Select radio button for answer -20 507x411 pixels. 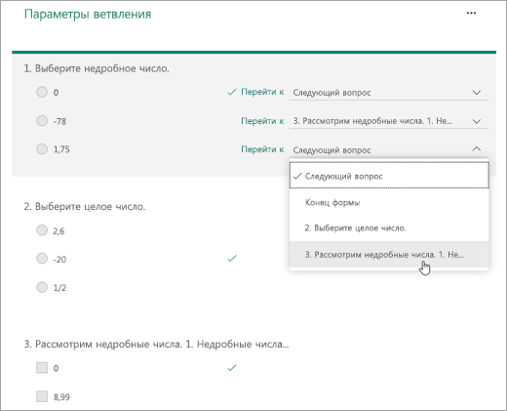(42, 259)
